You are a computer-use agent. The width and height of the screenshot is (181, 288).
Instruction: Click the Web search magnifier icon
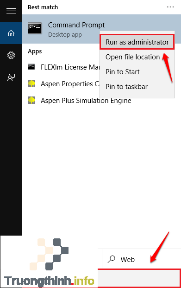(111, 259)
